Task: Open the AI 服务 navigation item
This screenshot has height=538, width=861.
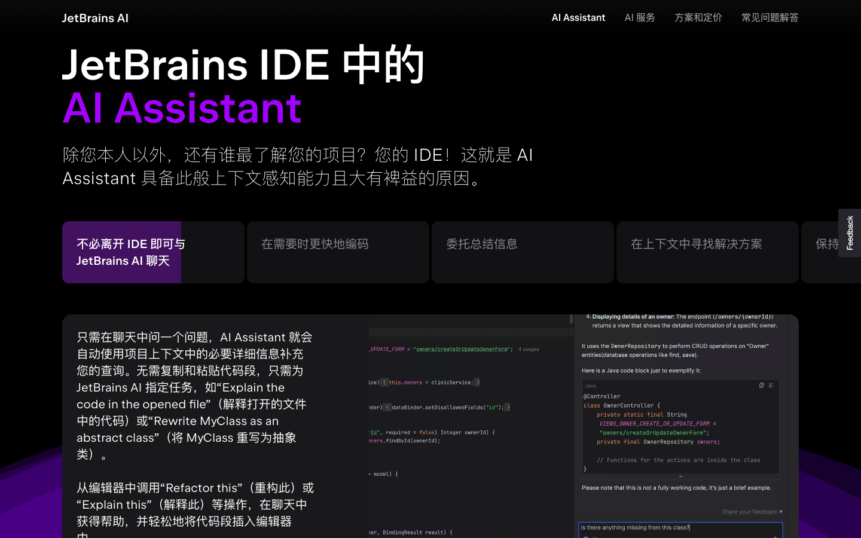Action: click(x=639, y=18)
